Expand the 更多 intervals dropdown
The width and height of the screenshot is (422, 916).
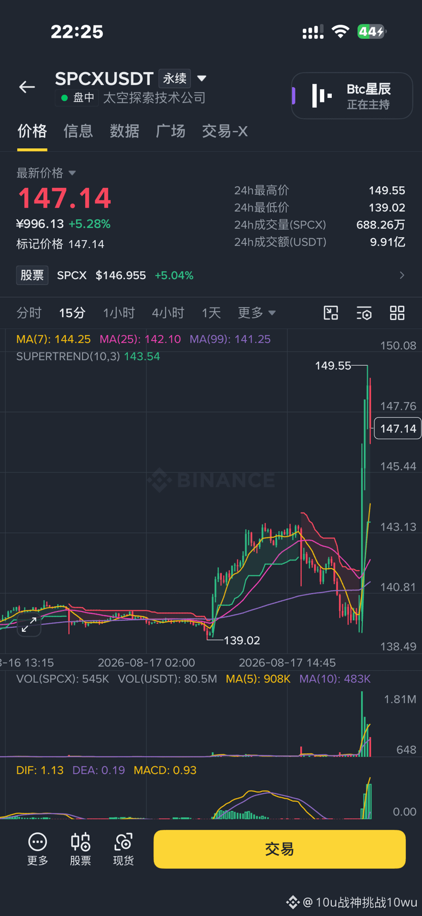coord(256,313)
